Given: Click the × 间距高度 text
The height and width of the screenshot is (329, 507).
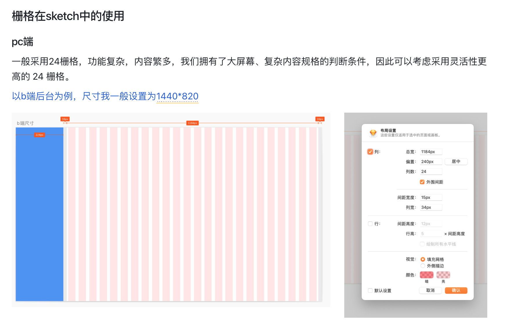Looking at the screenshot, I should click(455, 234).
